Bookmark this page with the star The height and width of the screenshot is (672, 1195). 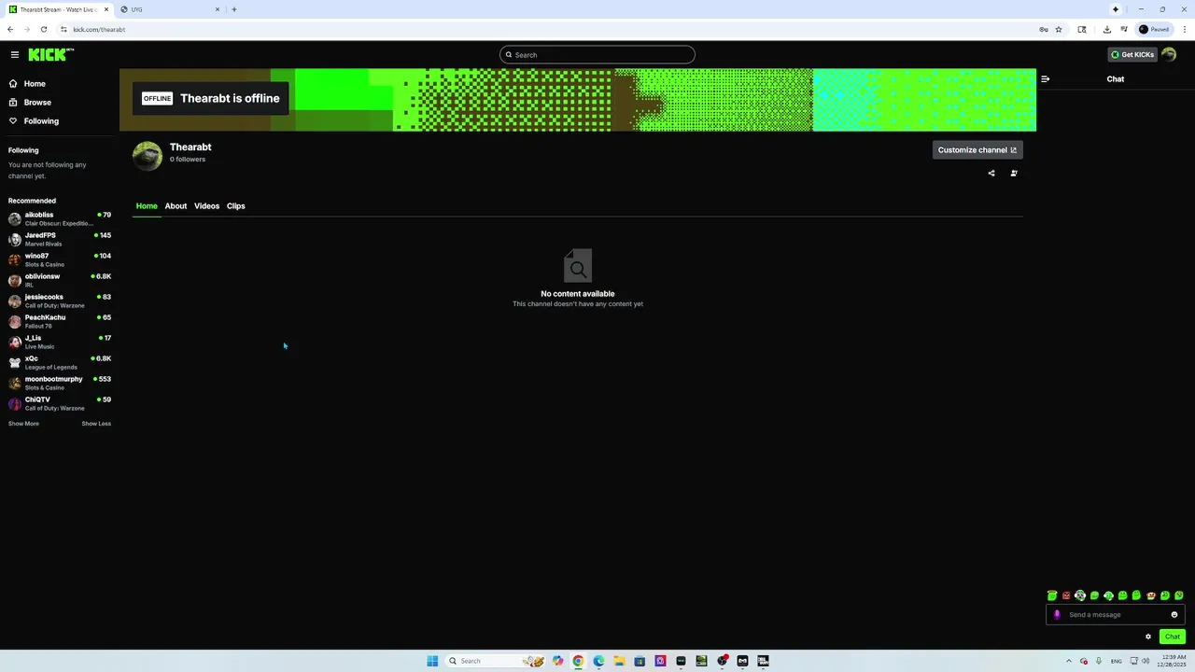[1059, 29]
